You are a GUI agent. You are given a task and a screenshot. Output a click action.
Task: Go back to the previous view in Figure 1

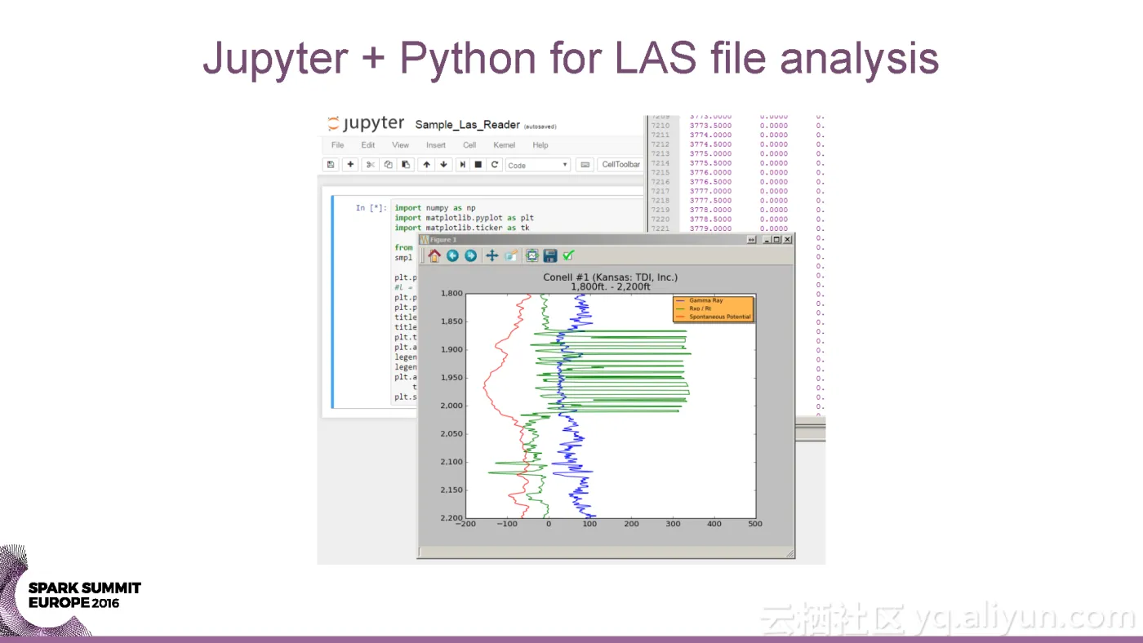(452, 255)
